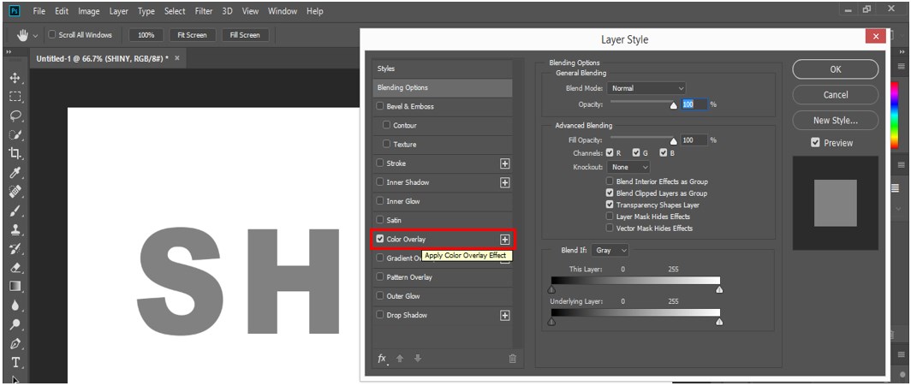The height and width of the screenshot is (386, 911).
Task: Select the Spot Healing Brush tool
Action: (15, 192)
